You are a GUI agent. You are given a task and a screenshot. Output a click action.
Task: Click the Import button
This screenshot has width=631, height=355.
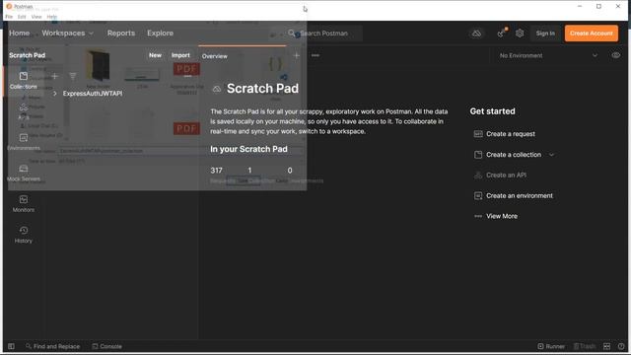pos(180,55)
